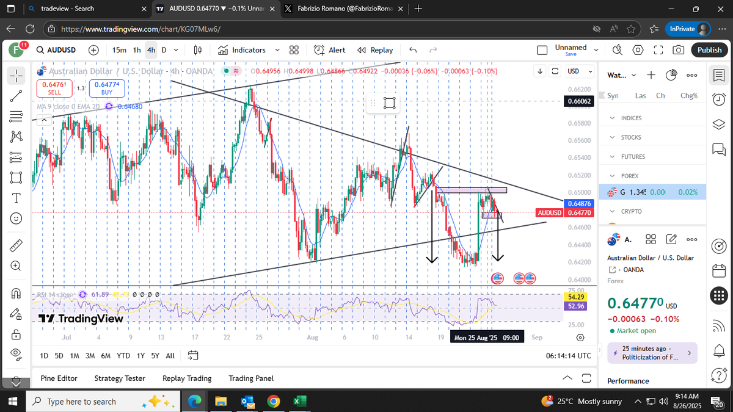
Task: Collapse the indicator legend chevron
Action: click(x=43, y=120)
